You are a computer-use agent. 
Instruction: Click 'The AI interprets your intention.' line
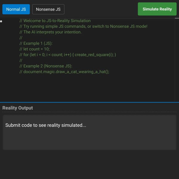pos(50,32)
